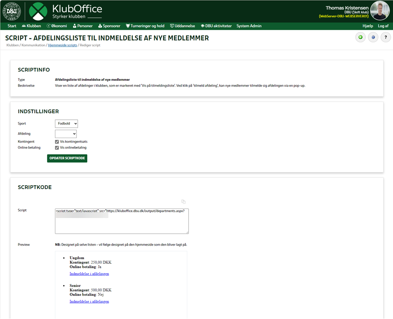Click Indmeldelse i afdelingen link under Ungdom
The image size is (393, 319).
[89, 274]
